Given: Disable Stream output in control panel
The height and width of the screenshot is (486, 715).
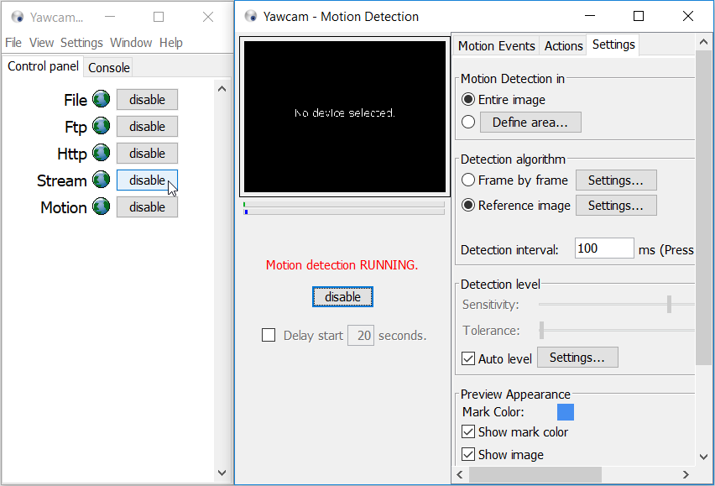Looking at the screenshot, I should (x=147, y=180).
